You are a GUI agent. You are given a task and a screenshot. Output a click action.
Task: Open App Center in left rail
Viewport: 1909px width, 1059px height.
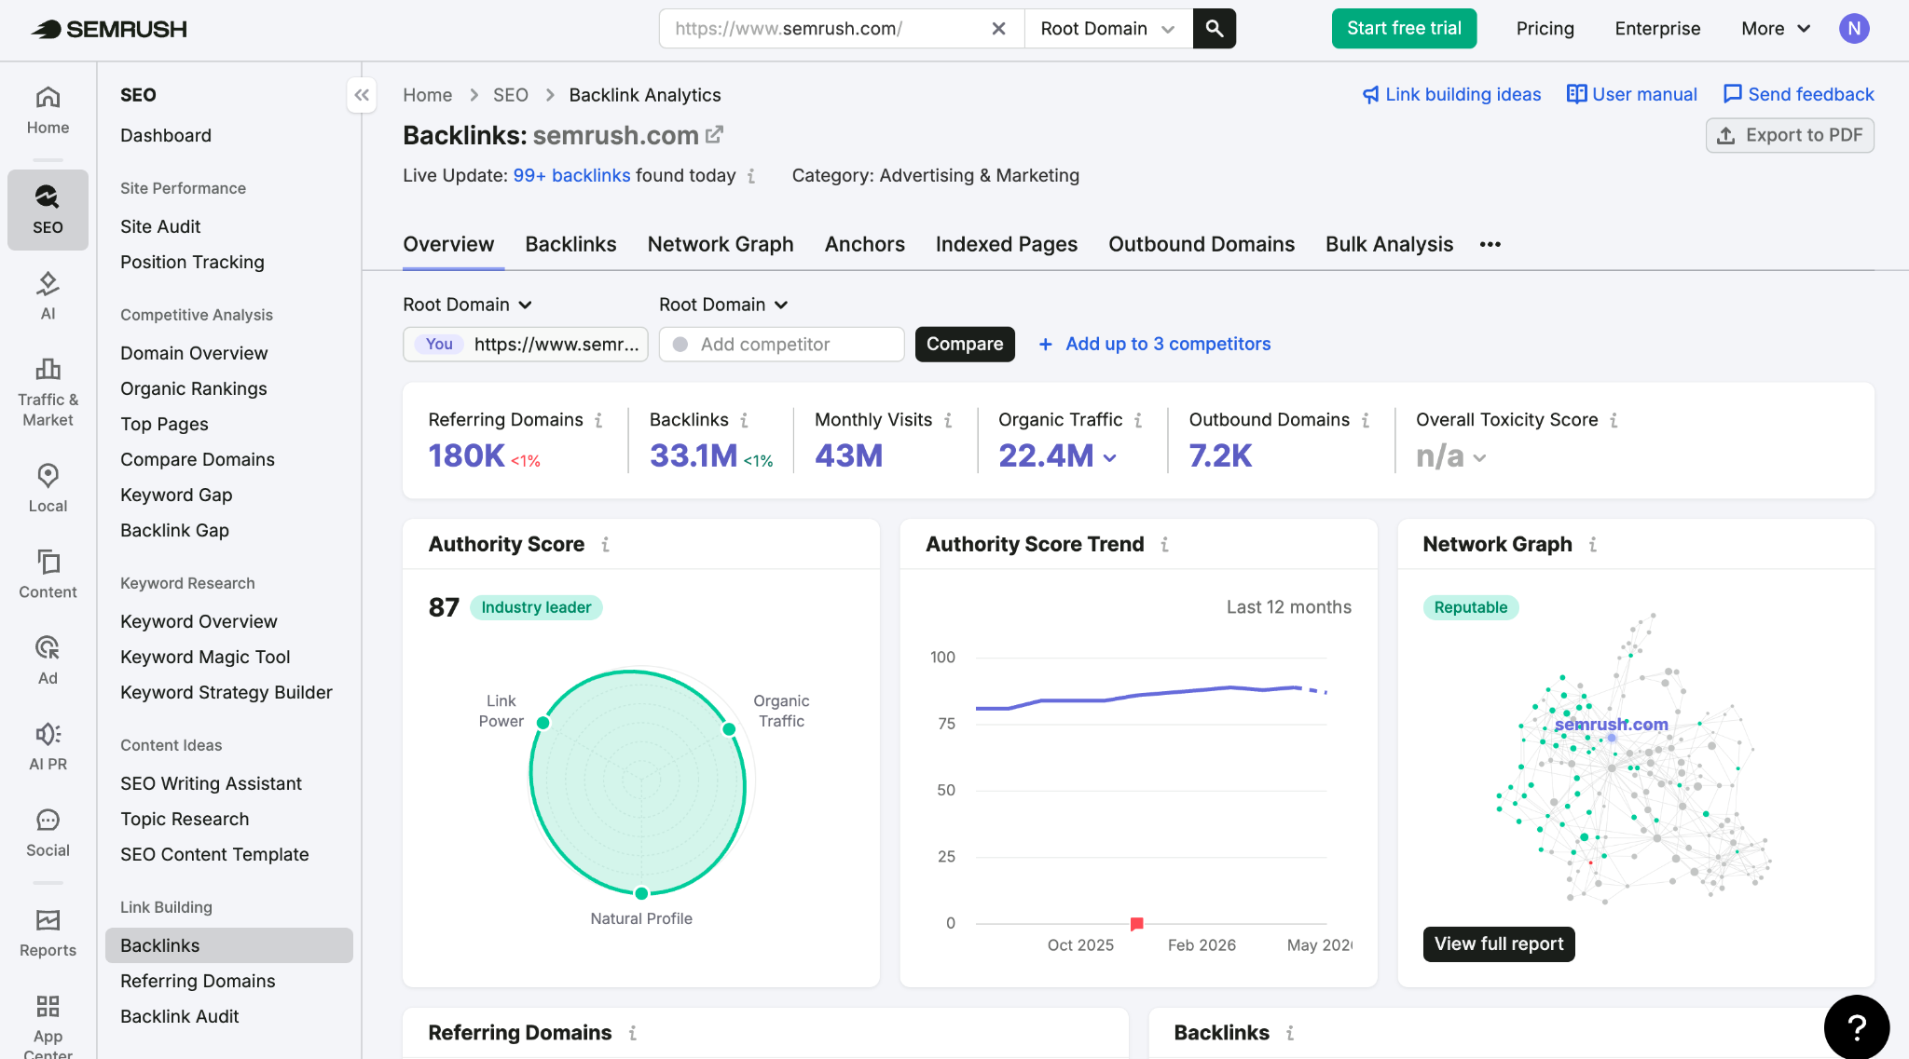tap(48, 1025)
